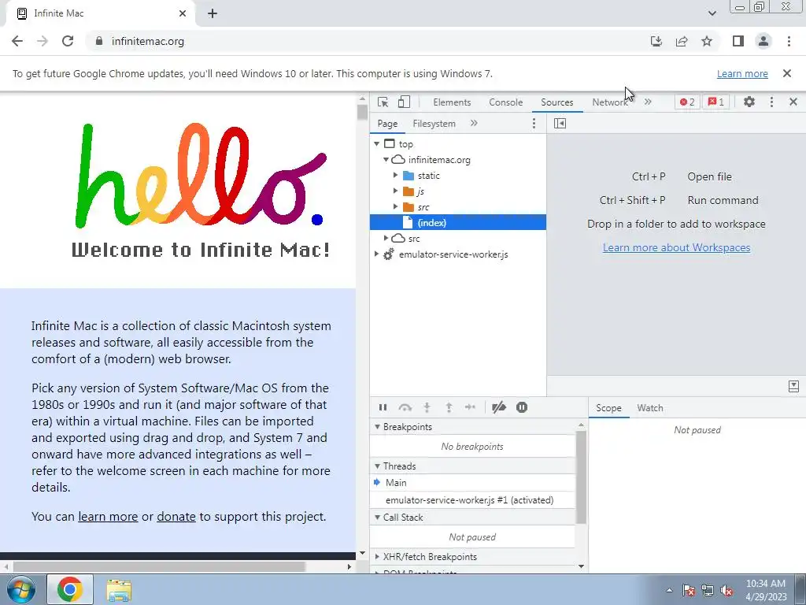Go back using browser back arrow
This screenshot has height=605, width=806.
click(x=17, y=41)
